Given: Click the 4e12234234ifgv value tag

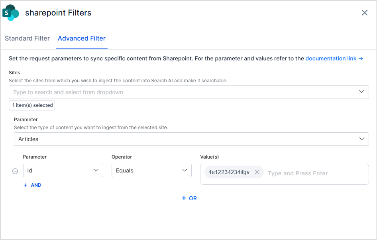Looking at the screenshot, I should [229, 172].
